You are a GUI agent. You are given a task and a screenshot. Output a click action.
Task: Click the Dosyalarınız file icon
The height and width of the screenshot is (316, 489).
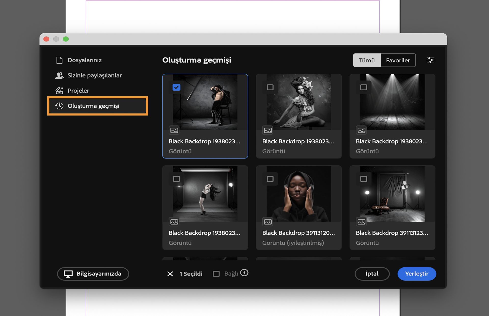coord(59,60)
